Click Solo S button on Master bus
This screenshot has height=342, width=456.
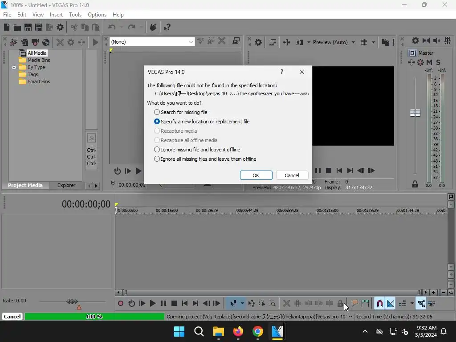coord(438,62)
